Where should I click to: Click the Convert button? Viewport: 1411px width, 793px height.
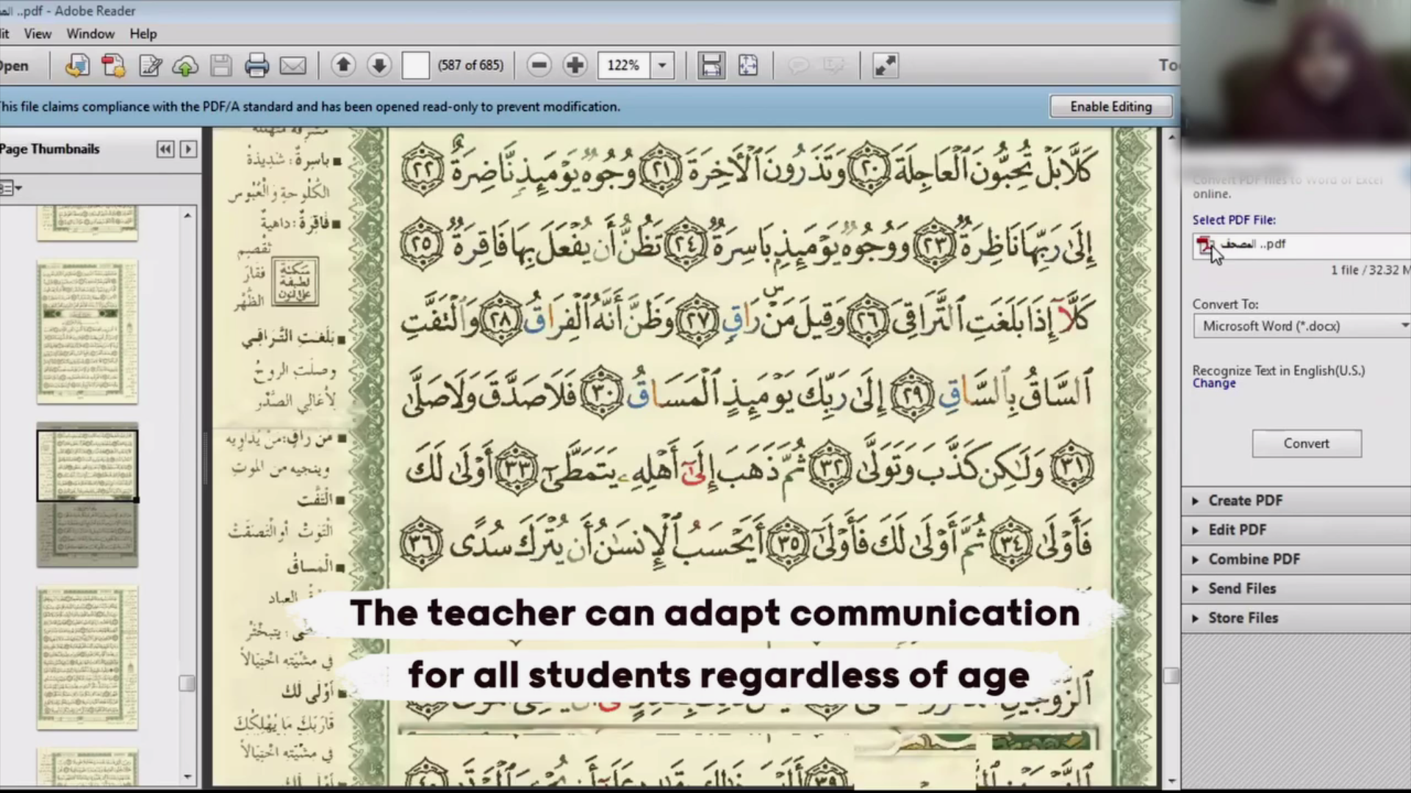pos(1307,443)
